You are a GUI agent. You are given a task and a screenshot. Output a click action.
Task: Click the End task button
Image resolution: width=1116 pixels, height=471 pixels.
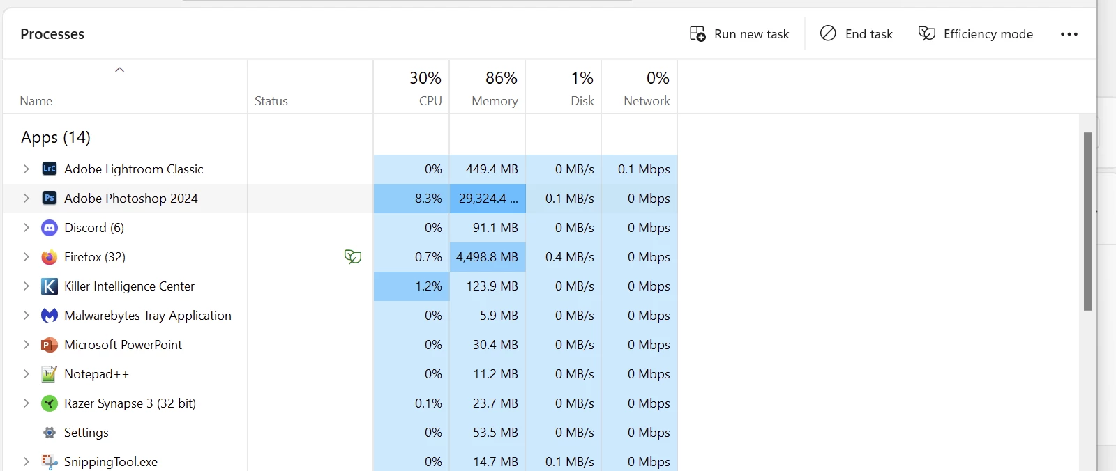pos(857,34)
